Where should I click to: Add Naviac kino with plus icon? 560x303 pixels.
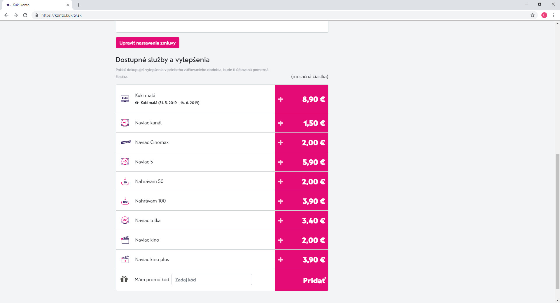(281, 240)
